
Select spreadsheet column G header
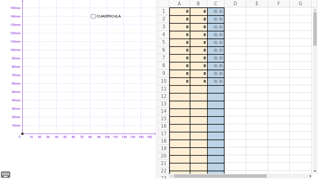coord(300,4)
